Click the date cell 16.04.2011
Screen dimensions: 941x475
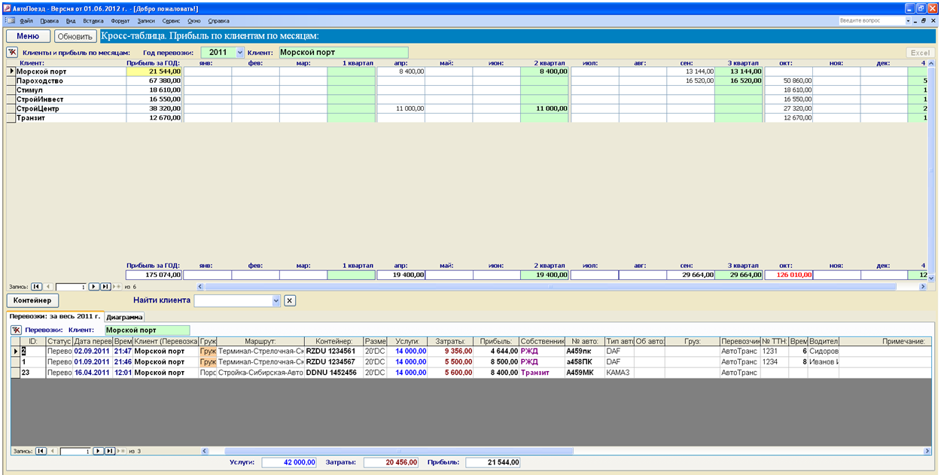(93, 373)
